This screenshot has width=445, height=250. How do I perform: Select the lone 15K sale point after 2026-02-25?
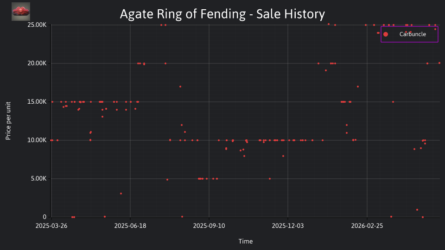pos(393,102)
